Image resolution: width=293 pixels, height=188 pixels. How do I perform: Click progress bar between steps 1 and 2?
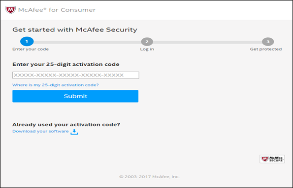coord(88,42)
